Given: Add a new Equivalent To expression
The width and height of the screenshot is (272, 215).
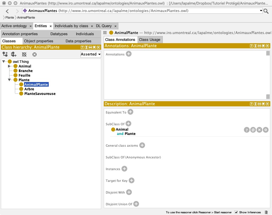Looking at the screenshot, I should (x=130, y=112).
